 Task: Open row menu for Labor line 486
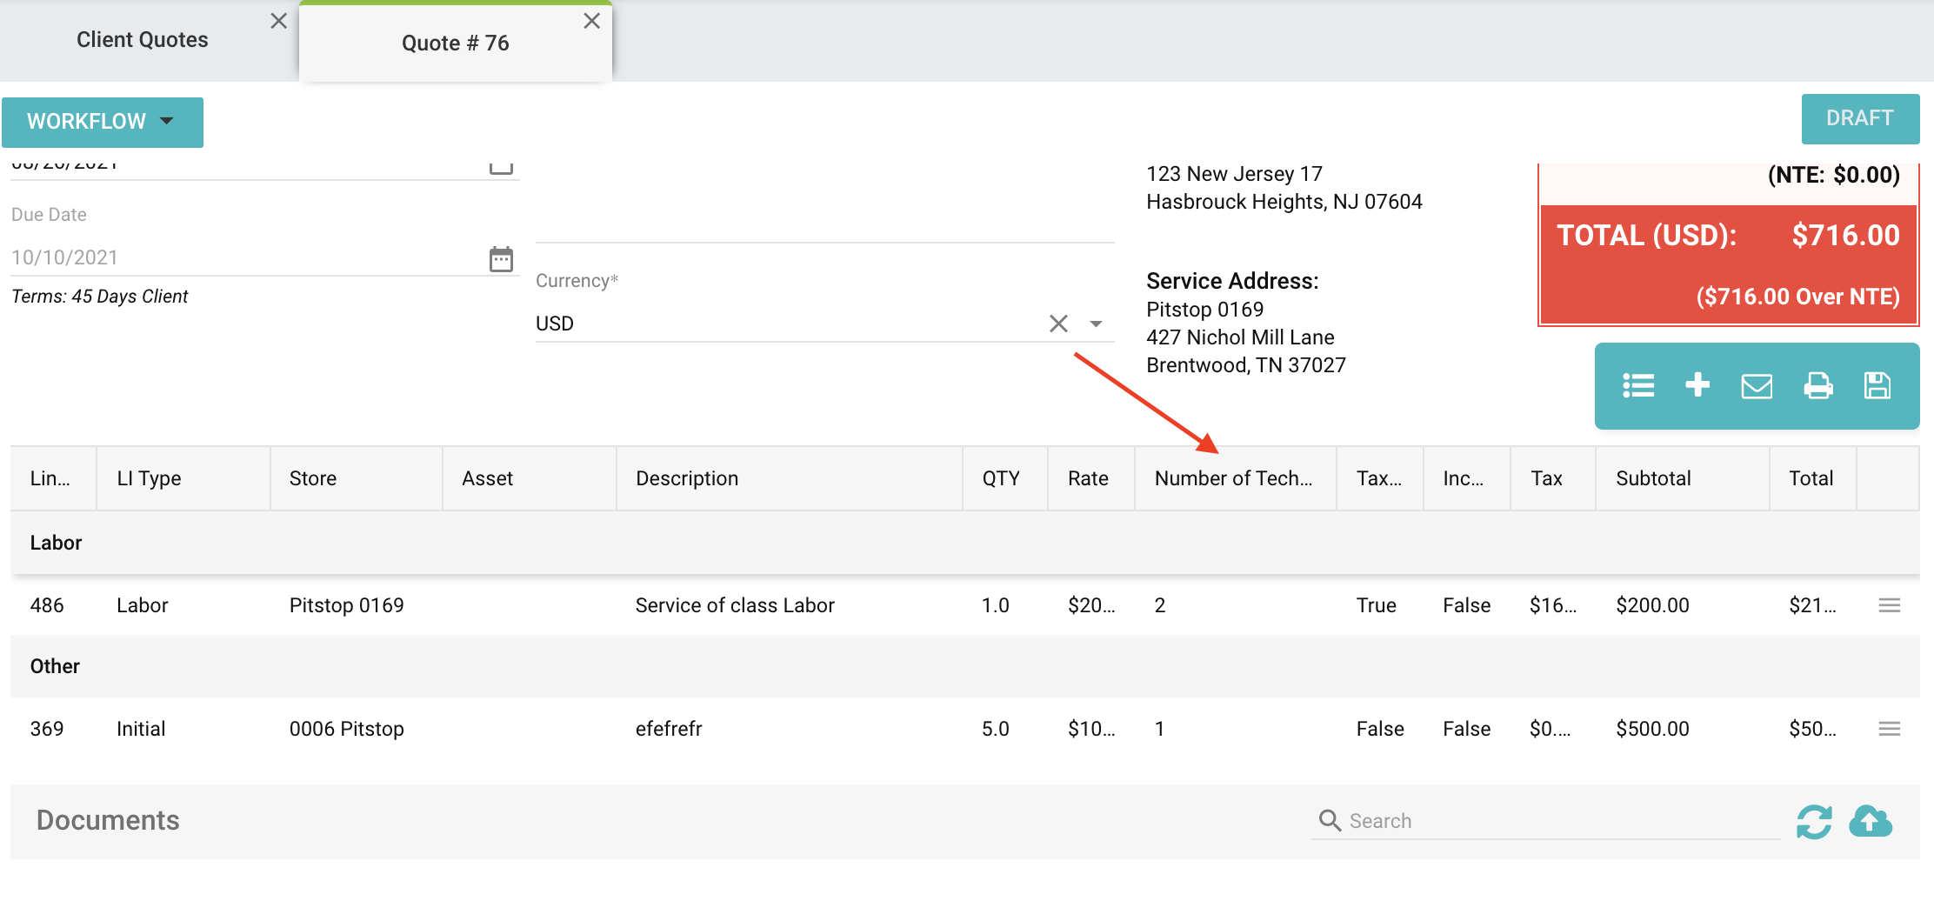[1889, 605]
